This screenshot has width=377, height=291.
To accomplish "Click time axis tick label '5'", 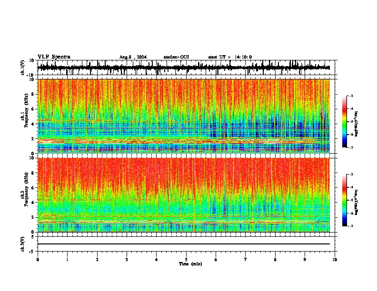I will pyautogui.click(x=186, y=260).
